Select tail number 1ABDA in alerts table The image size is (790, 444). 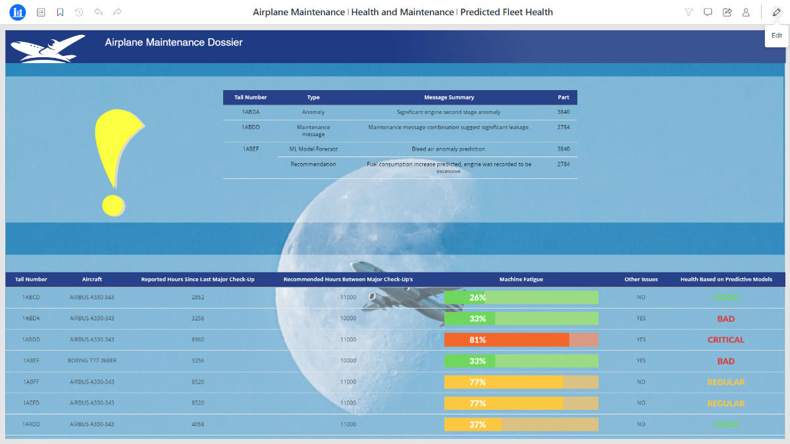[250, 112]
